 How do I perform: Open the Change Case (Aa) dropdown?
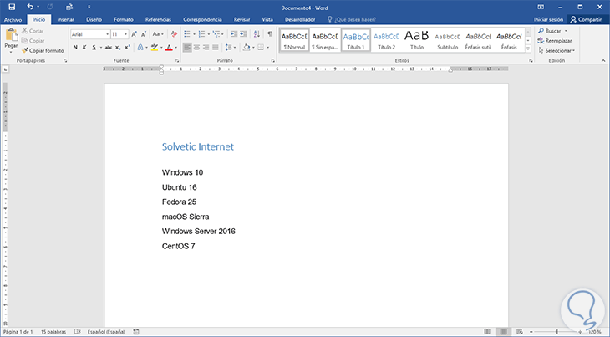point(158,34)
